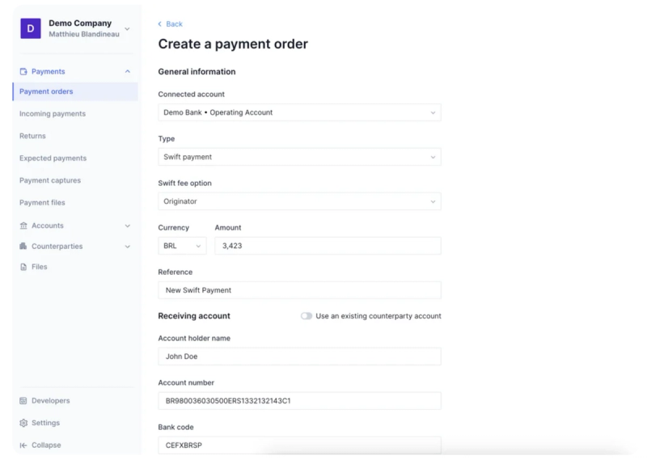Screen dimensions: 647x464
Task: Open the Swift payment Type dropdown
Action: (x=299, y=157)
